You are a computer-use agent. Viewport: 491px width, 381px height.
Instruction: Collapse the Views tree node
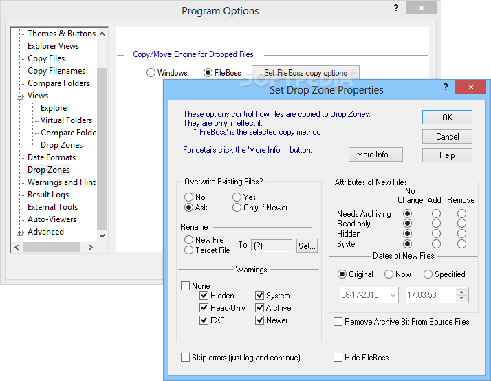(x=19, y=96)
